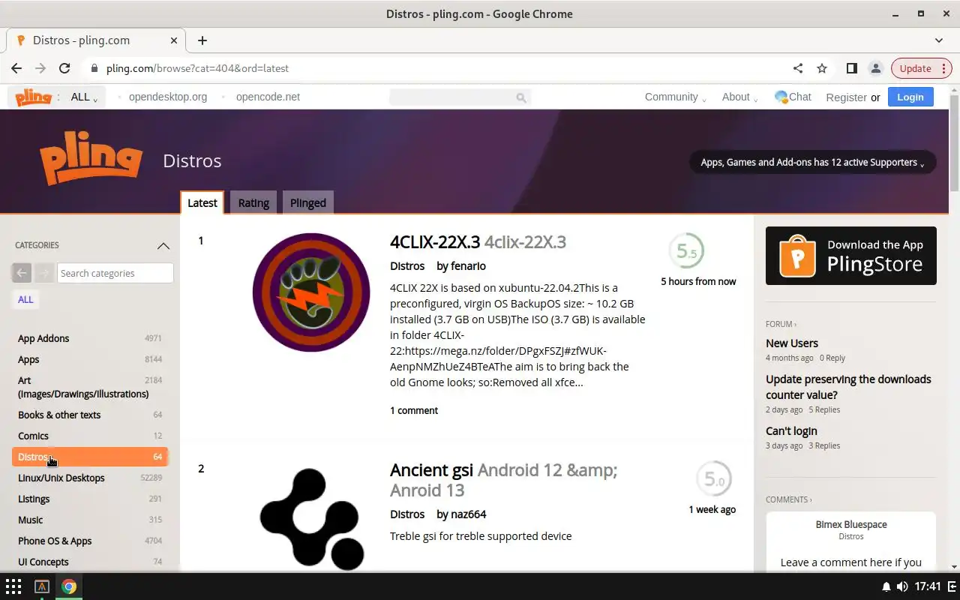Expand the About menu
The height and width of the screenshot is (600, 960).
tap(739, 97)
